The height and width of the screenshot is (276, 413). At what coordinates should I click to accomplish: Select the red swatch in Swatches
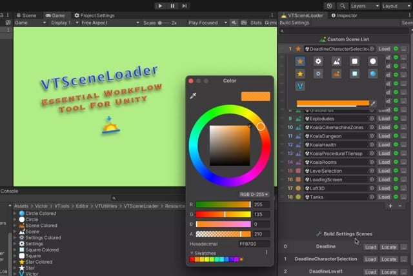[x=192, y=259]
